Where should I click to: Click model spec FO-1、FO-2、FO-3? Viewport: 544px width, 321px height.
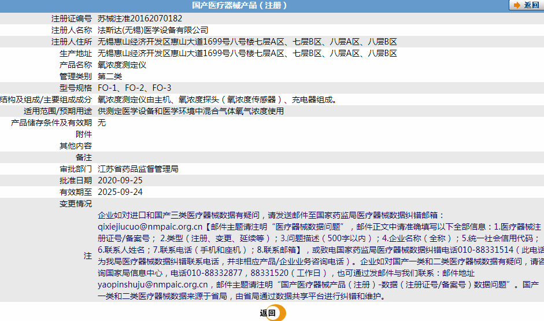pyautogui.click(x=134, y=88)
